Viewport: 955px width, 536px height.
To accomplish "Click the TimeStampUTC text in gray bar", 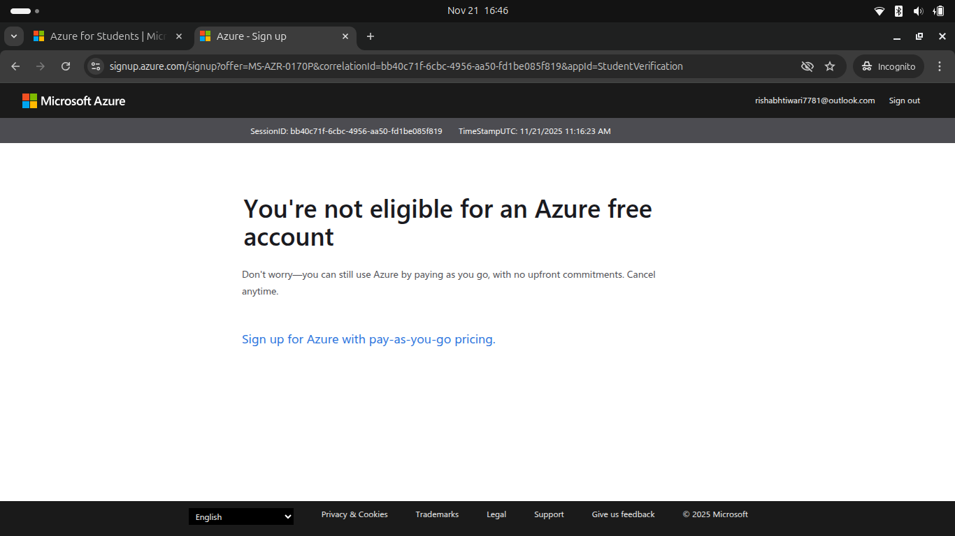I will 535,131.
